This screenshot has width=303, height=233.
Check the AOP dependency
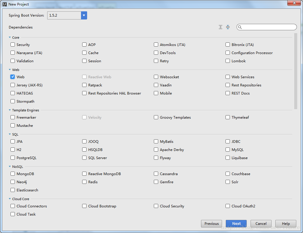(x=84, y=45)
